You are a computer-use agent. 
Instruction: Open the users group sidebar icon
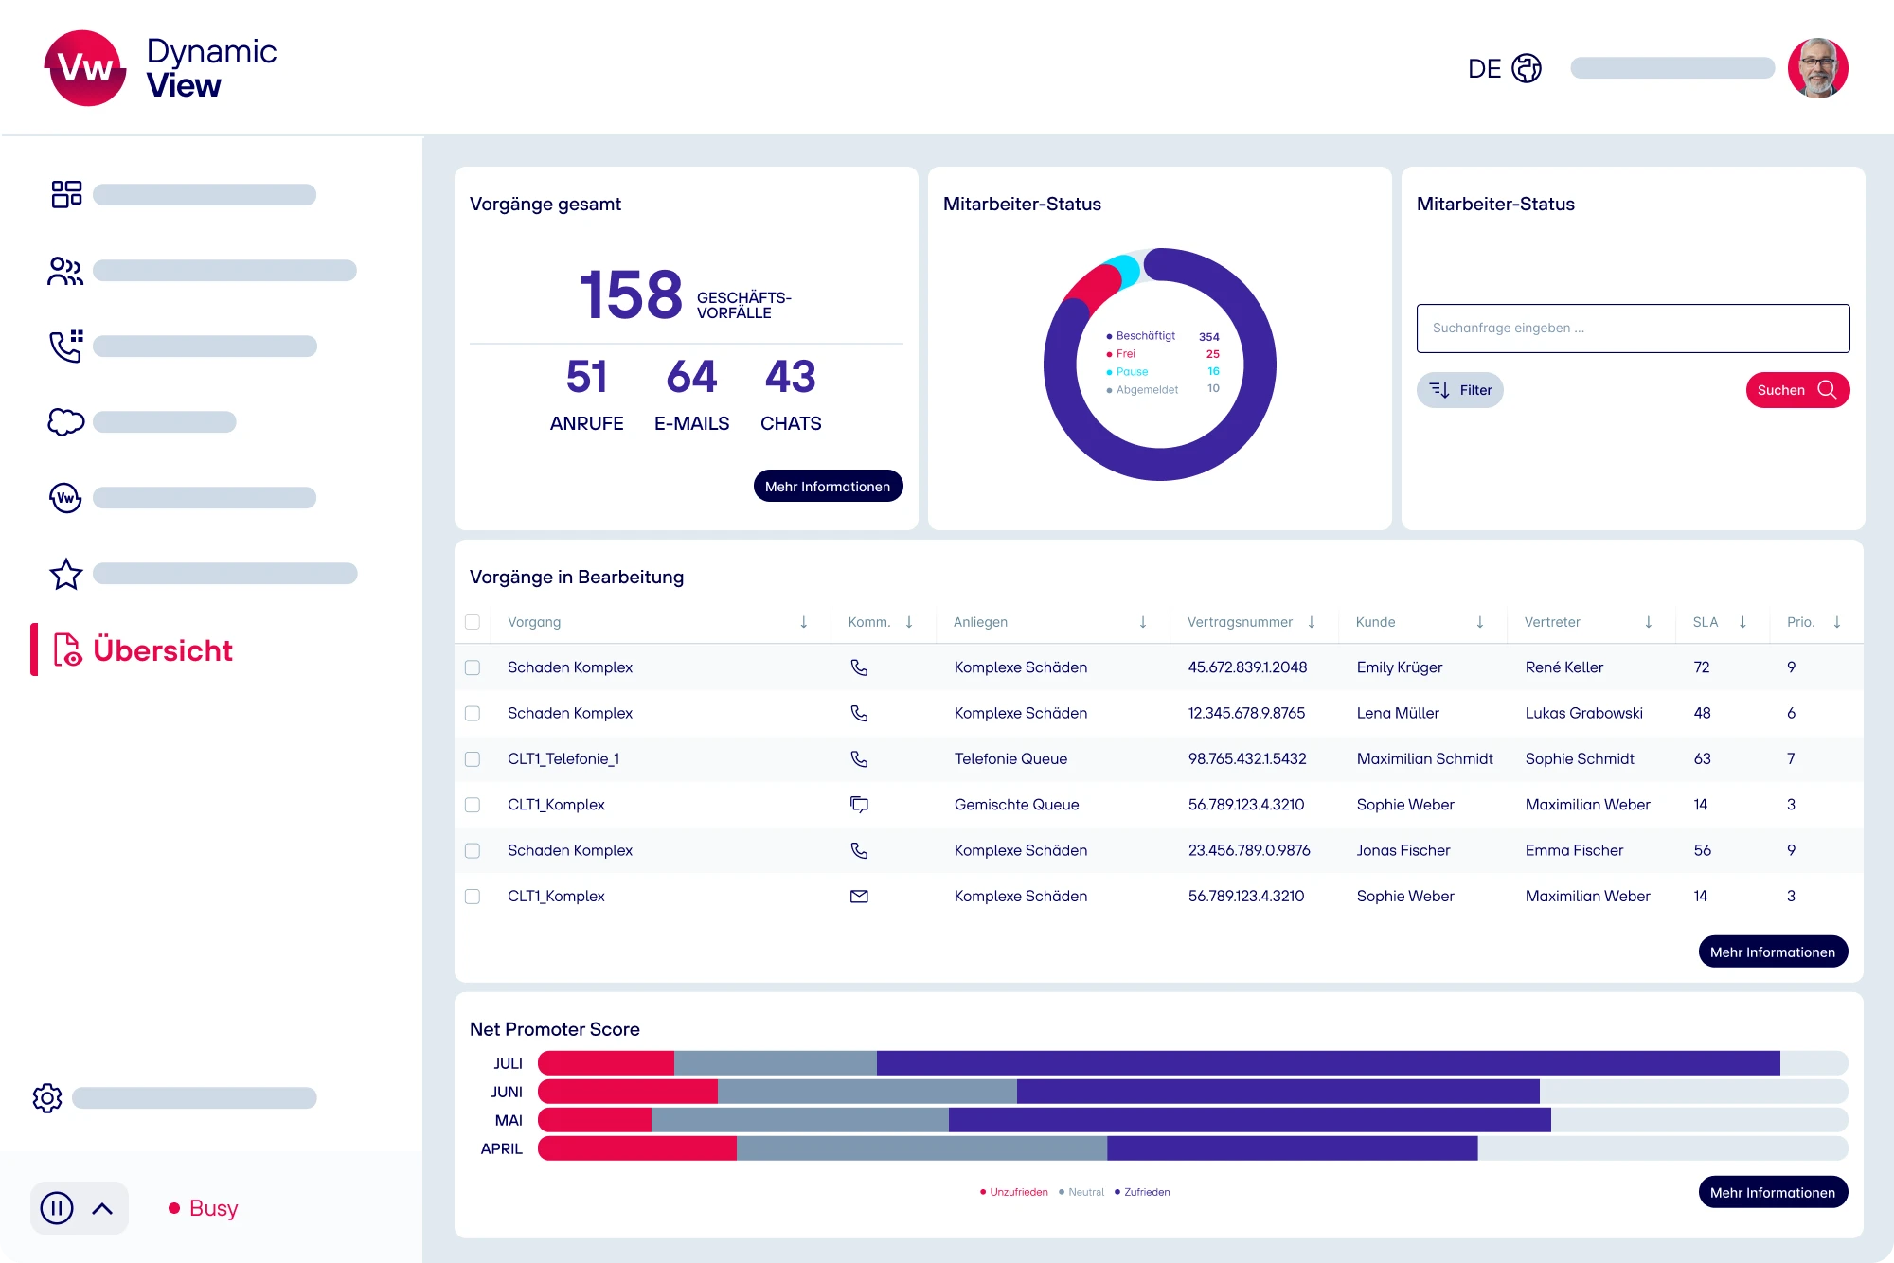tap(65, 271)
